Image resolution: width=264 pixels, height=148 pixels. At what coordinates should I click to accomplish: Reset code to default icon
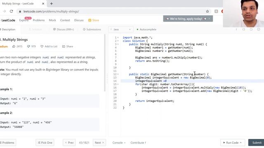click(251, 29)
